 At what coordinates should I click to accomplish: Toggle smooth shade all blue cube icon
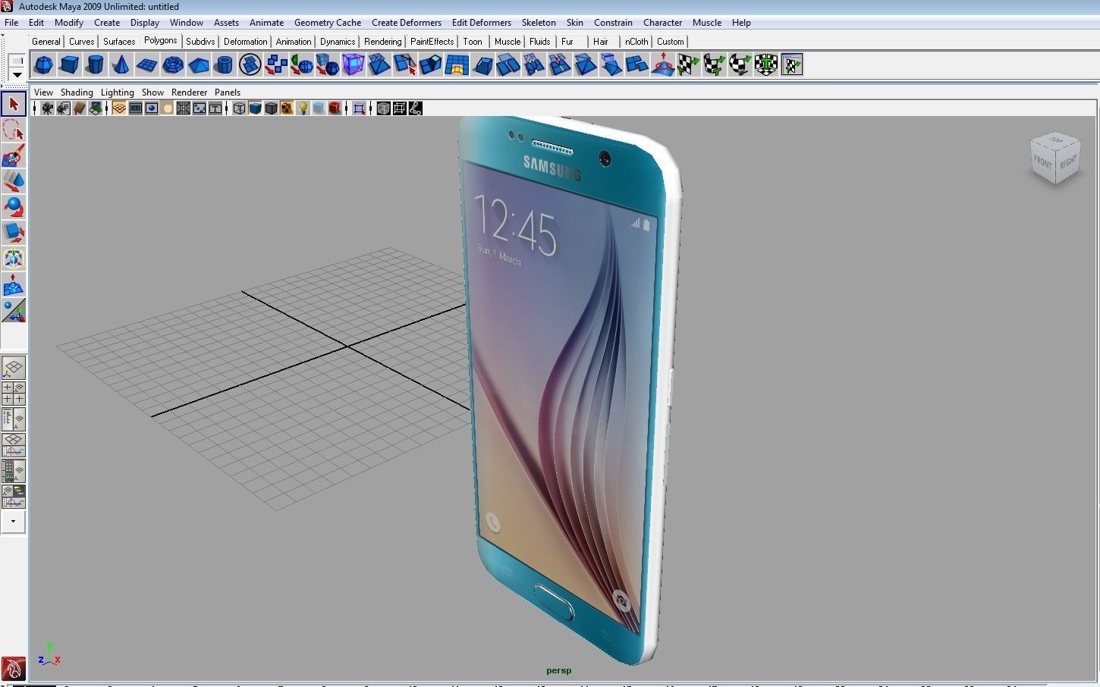pos(255,108)
